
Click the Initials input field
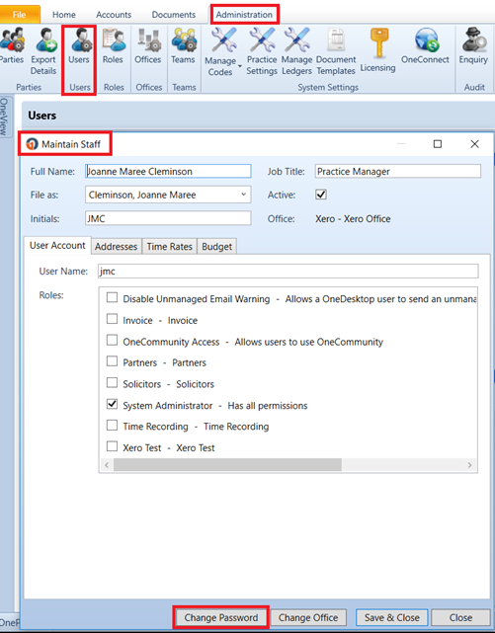[168, 218]
